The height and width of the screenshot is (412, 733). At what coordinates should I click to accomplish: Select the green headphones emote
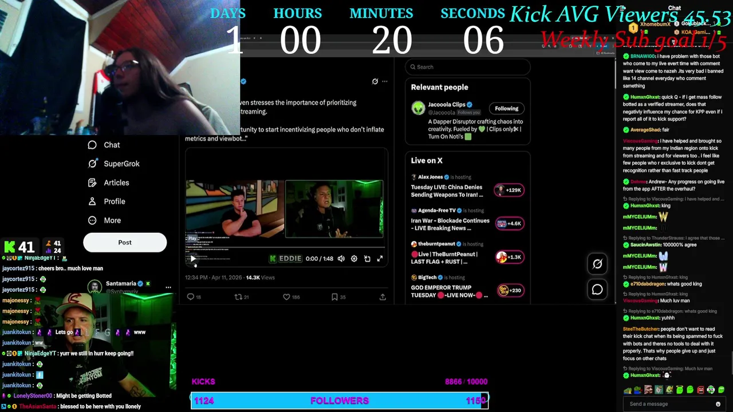711,390
